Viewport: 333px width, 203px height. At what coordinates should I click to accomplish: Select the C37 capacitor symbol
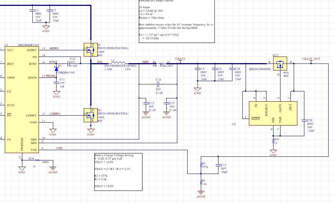coord(166,104)
